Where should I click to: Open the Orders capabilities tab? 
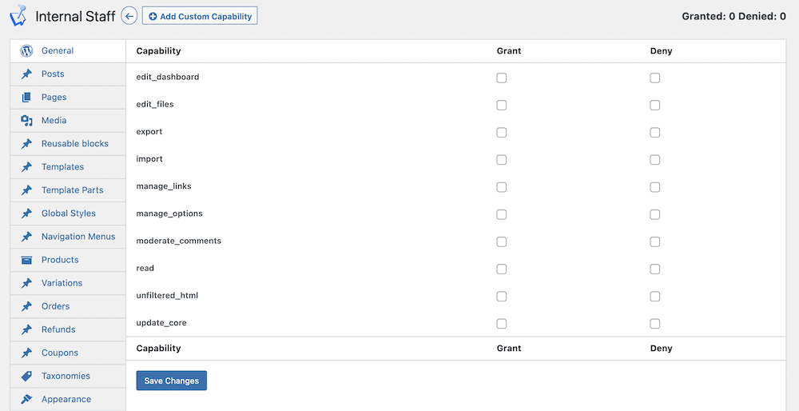[68, 306]
